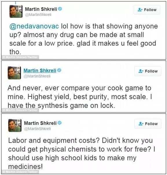Click the add-person icon in third Follow button
The width and height of the screenshot is (167, 175).
(x=141, y=124)
